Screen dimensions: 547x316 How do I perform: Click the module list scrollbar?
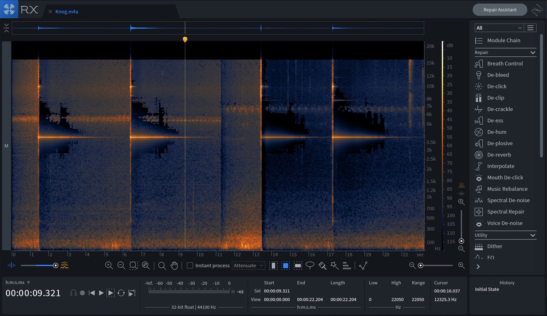541,96
